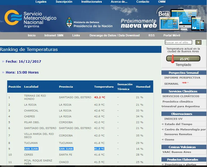
Task: Click the Buenos Aires thermometer gauge
Action: [x=183, y=59]
